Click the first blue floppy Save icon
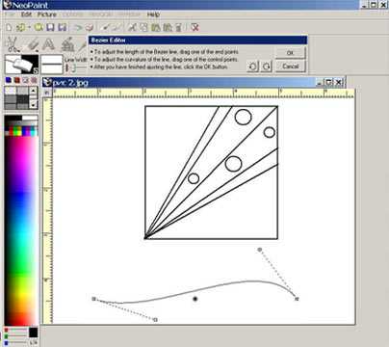This screenshot has width=389, height=347. (x=50, y=27)
